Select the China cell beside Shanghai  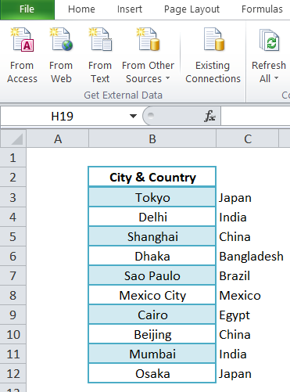click(x=248, y=236)
